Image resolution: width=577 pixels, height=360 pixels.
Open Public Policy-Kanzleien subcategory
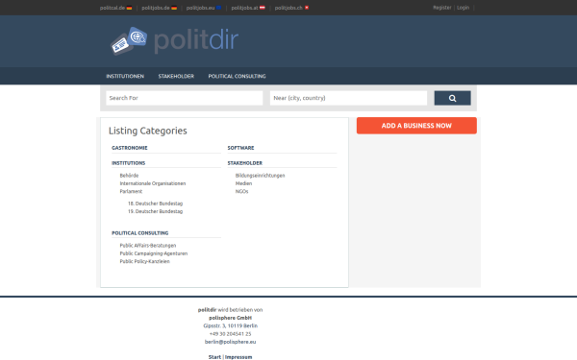pos(144,261)
